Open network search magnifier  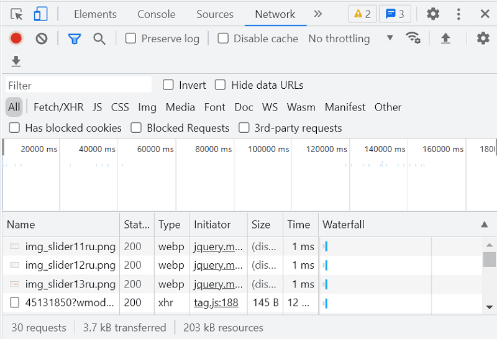pyautogui.click(x=99, y=38)
